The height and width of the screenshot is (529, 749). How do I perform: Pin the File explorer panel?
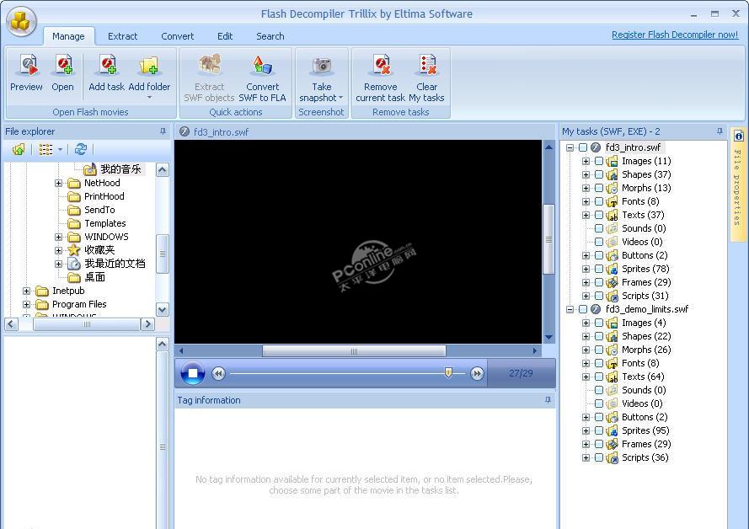(163, 131)
